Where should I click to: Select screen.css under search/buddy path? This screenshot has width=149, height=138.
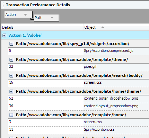[x=93, y=82]
